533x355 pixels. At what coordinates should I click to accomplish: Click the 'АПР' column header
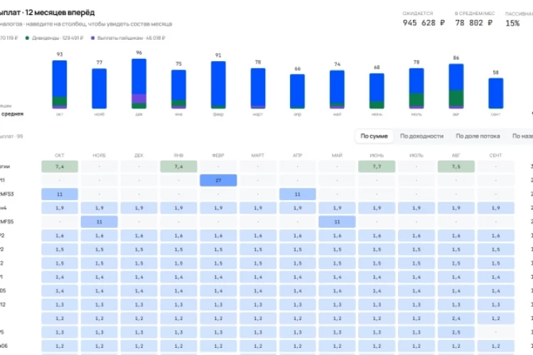(298, 155)
